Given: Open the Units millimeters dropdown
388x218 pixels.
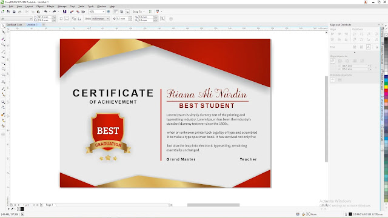Looking at the screenshot, I should 108,19.
